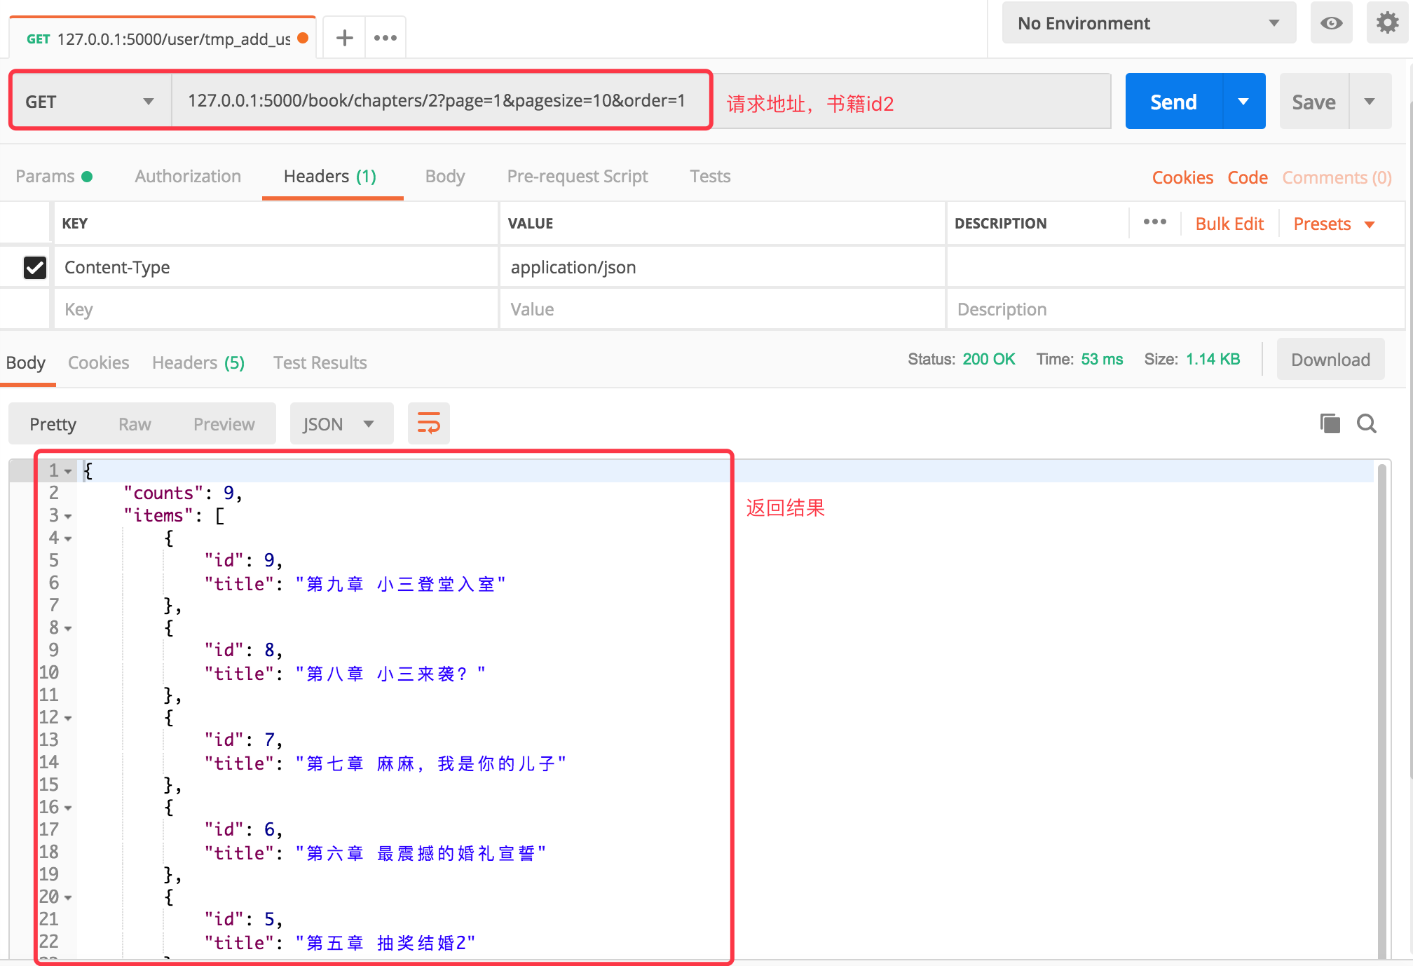
Task: Switch to the Pre-request Script tab
Action: (x=577, y=176)
